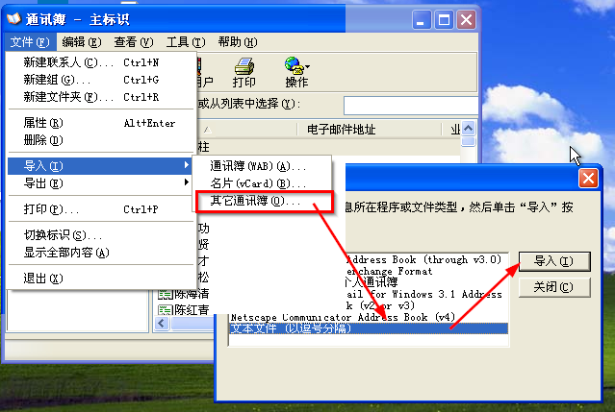Select the 陈红青 contact card icon

(166, 310)
